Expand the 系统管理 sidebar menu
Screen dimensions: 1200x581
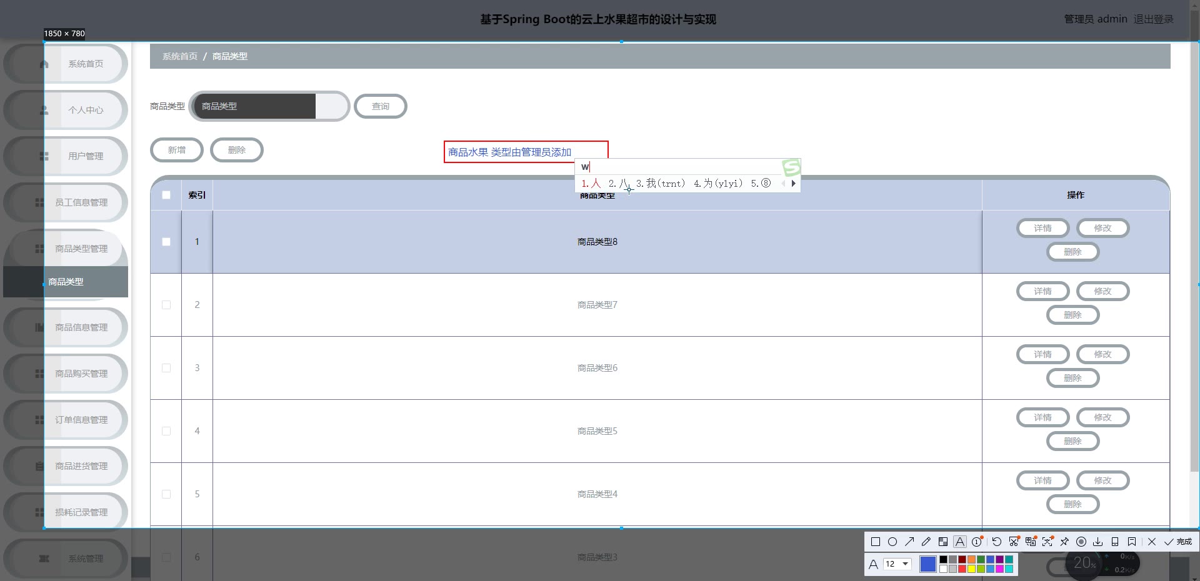click(66, 559)
